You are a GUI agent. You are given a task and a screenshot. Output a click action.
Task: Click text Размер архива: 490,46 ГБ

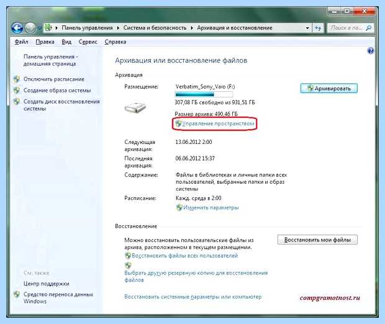pos(206,114)
